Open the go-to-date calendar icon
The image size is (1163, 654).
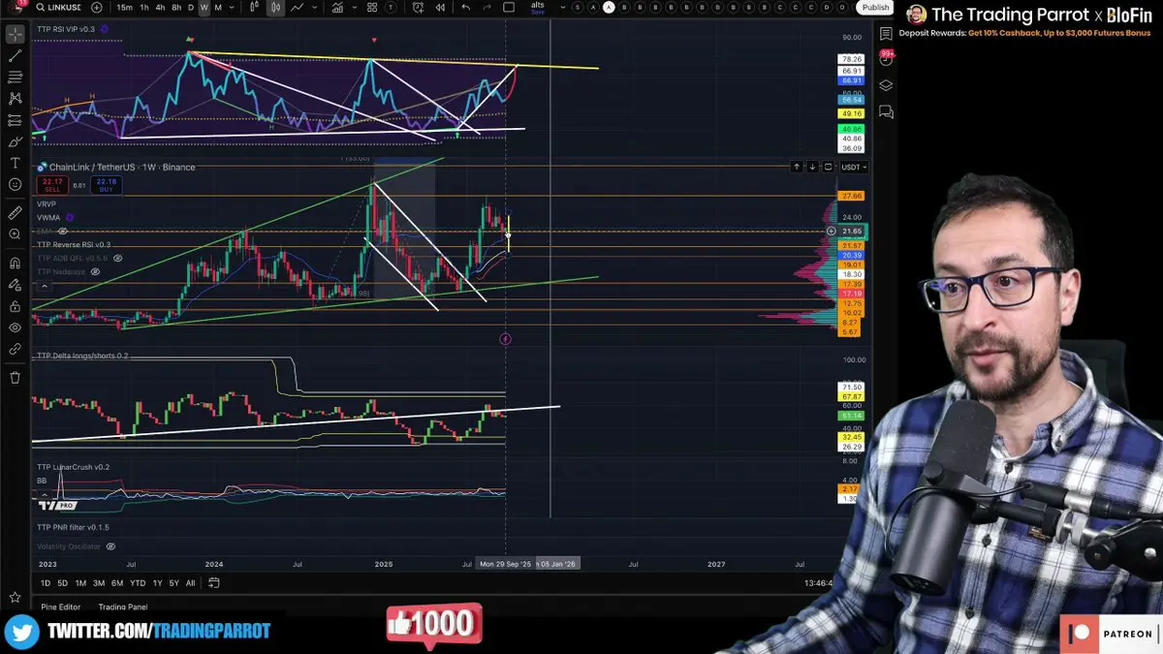tap(214, 582)
